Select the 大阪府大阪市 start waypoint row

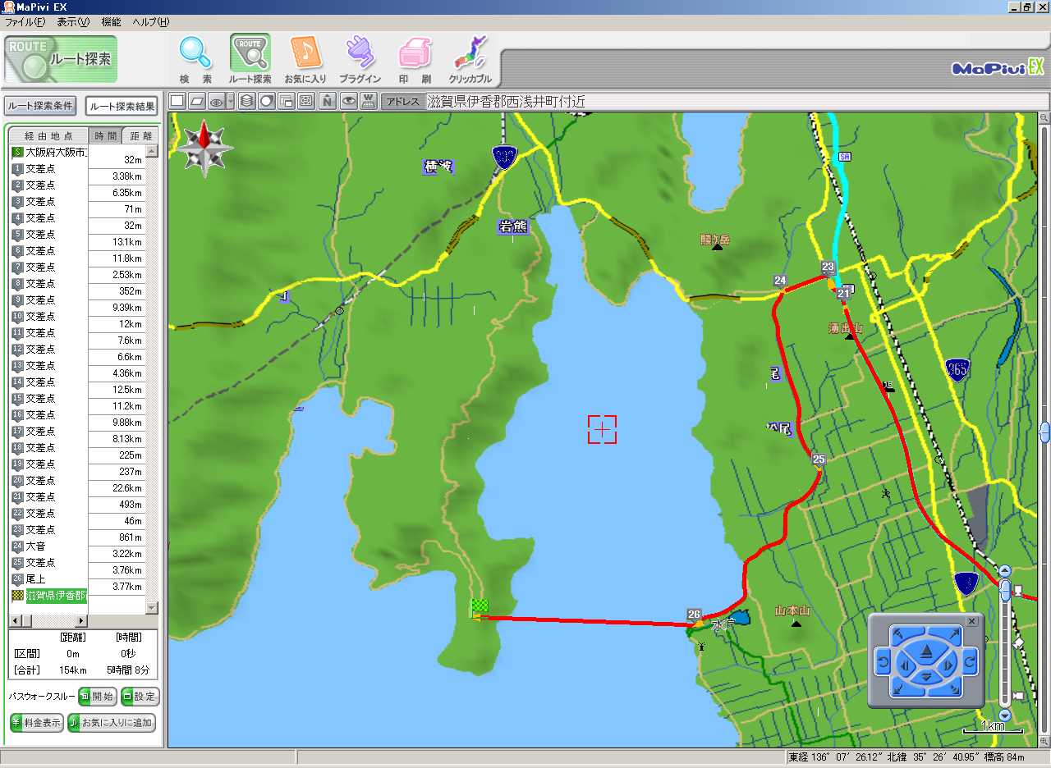(48, 152)
